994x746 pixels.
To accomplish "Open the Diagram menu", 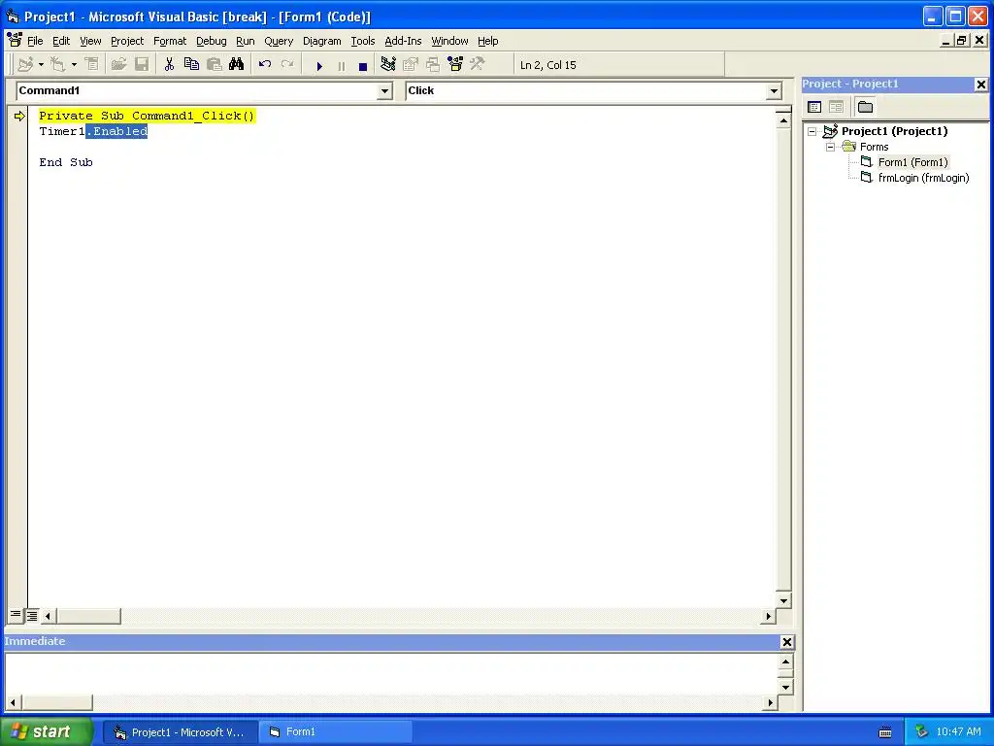I will (321, 41).
